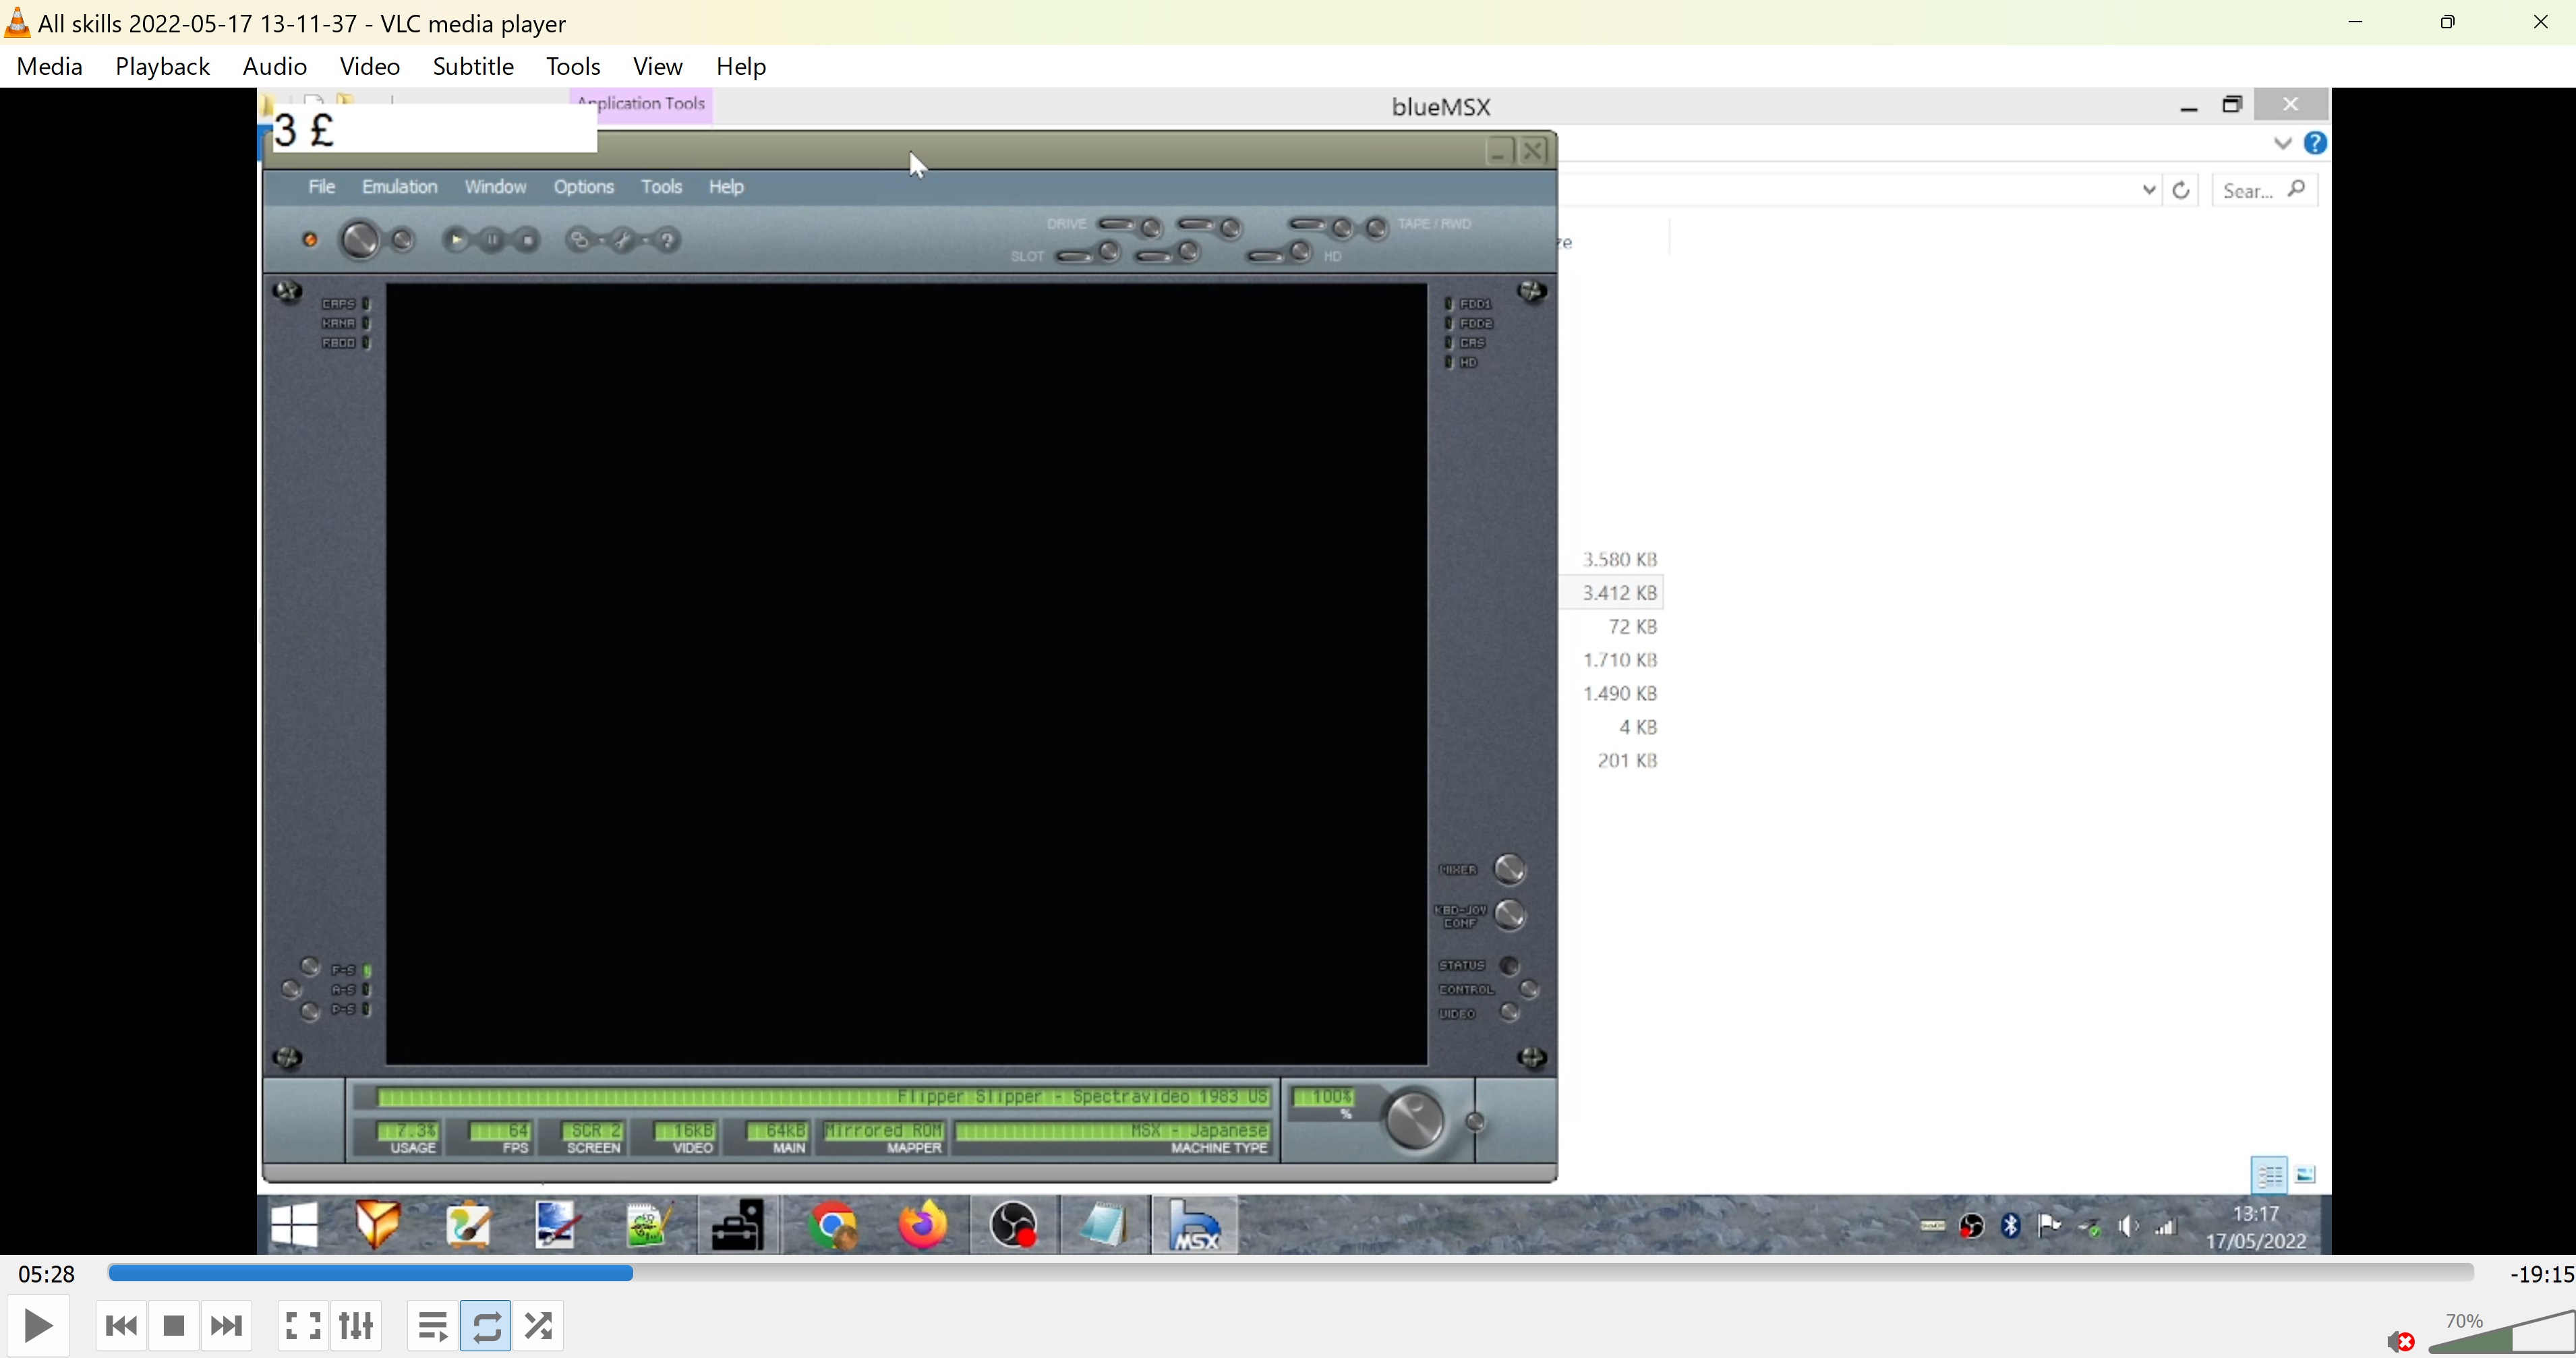Expand the View menu

(x=657, y=66)
